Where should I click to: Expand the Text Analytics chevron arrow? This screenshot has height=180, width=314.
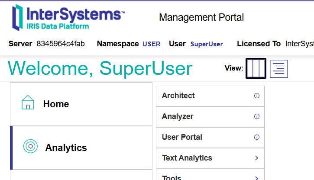256,158
